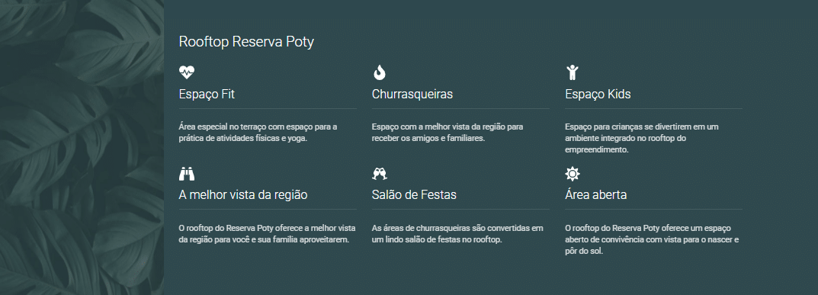Click the child figure icon above Espaço Kids
This screenshot has width=818, height=295.
(573, 72)
